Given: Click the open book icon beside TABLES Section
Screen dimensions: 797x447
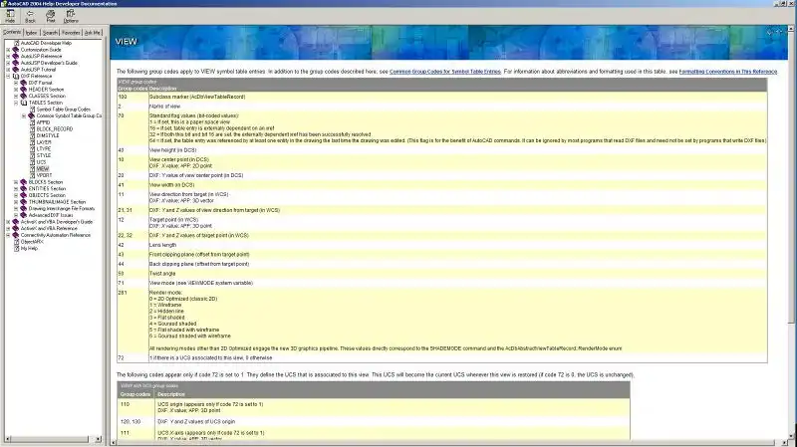Looking at the screenshot, I should (23, 103).
